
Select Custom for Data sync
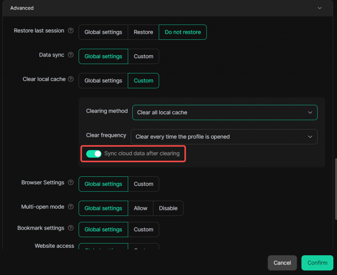pyautogui.click(x=143, y=57)
